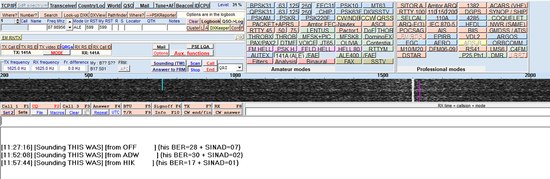Click the QSO->Log button
The image size is (550, 179).
[x=233, y=21]
